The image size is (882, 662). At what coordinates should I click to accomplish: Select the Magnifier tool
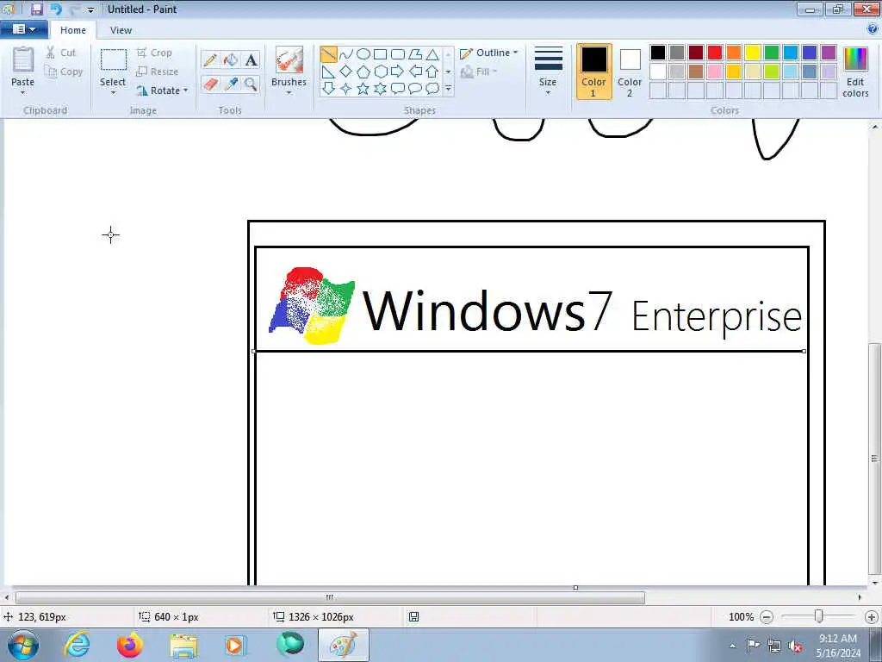click(251, 84)
